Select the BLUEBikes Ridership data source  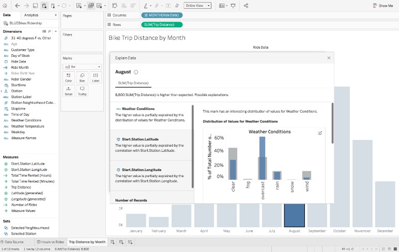(x=25, y=23)
